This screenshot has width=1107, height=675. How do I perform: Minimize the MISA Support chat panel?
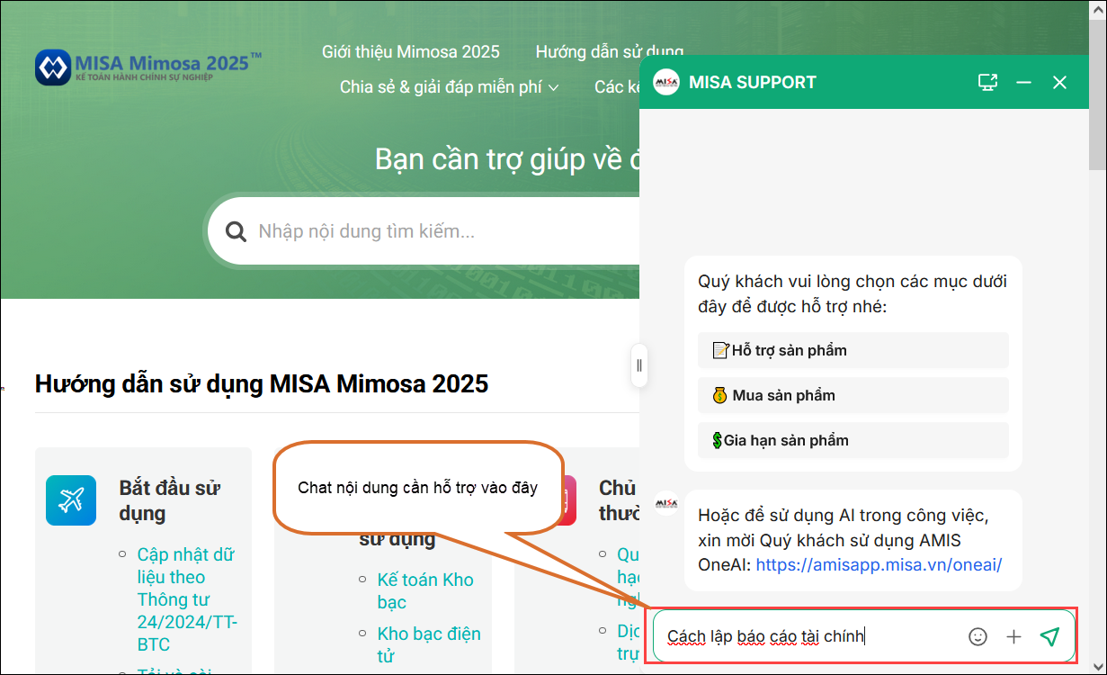(x=1023, y=83)
